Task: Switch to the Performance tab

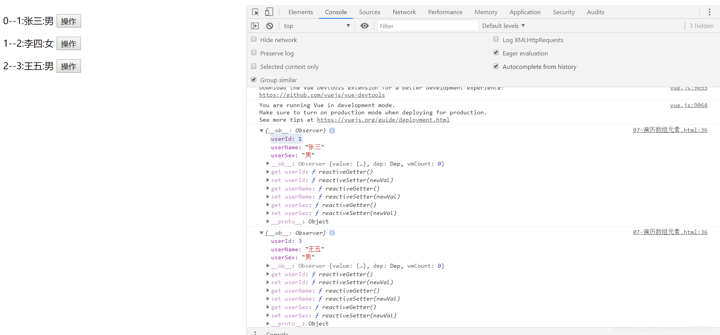Action: point(445,12)
